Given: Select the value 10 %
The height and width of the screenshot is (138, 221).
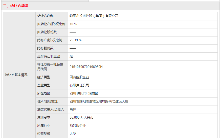Looking at the screenshot, I should pos(73,24).
